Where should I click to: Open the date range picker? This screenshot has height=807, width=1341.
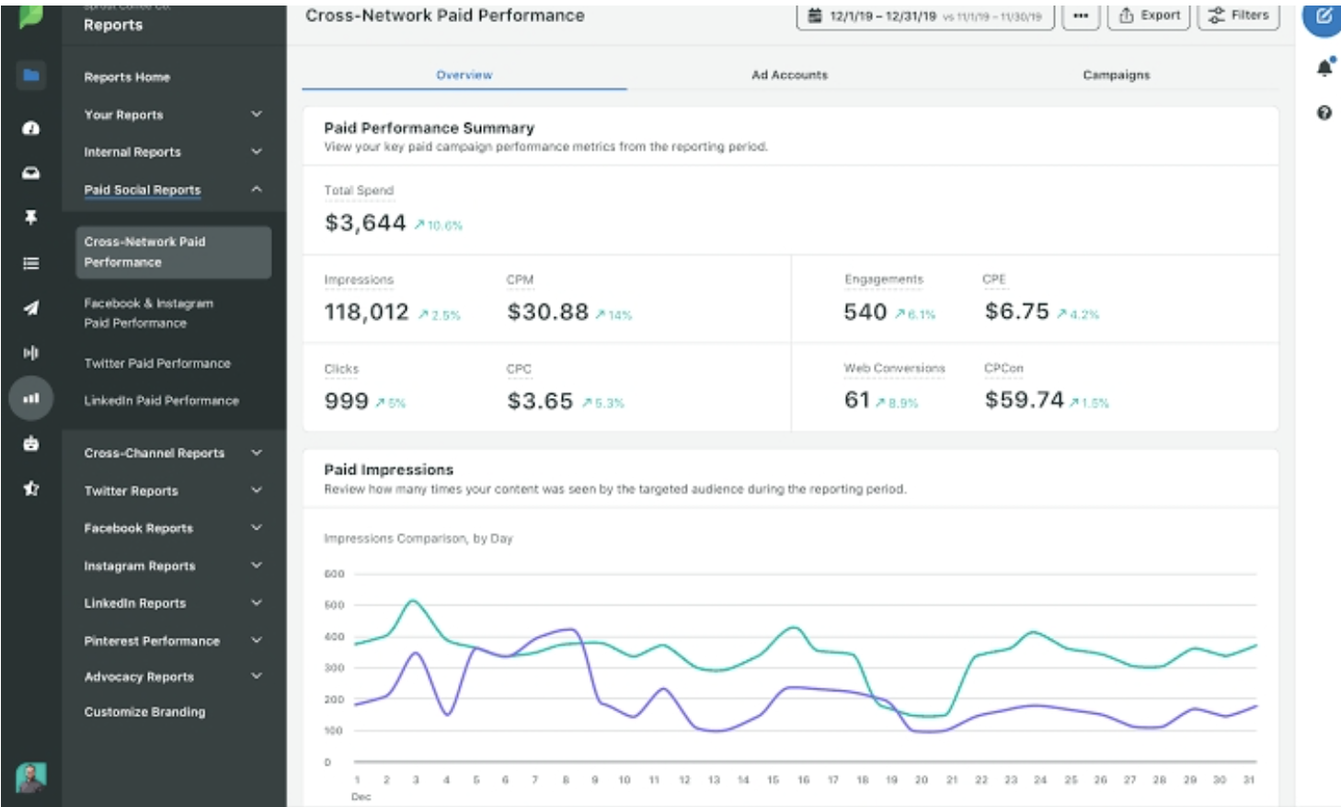[x=924, y=17]
